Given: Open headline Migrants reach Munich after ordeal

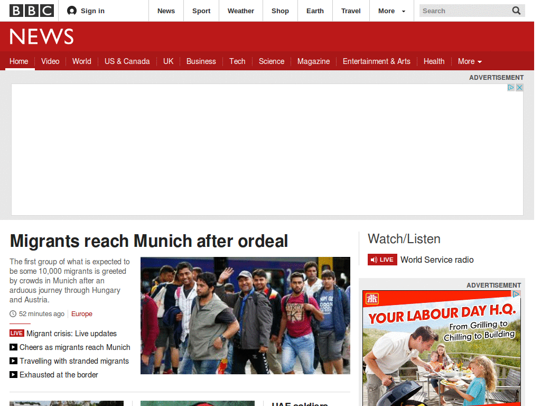Looking at the screenshot, I should coord(148,241).
